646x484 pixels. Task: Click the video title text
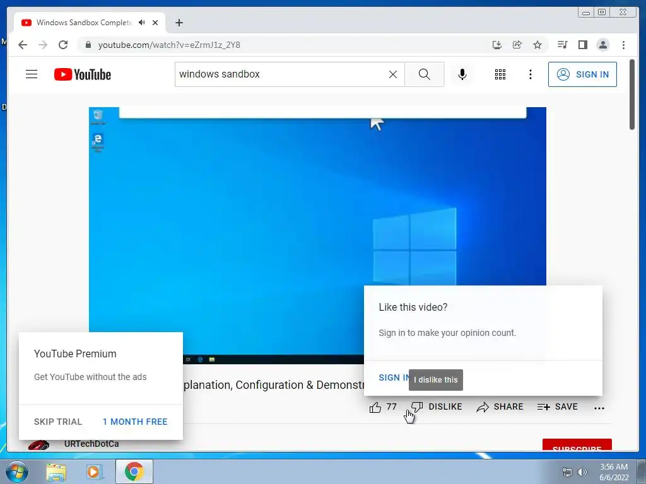click(274, 385)
